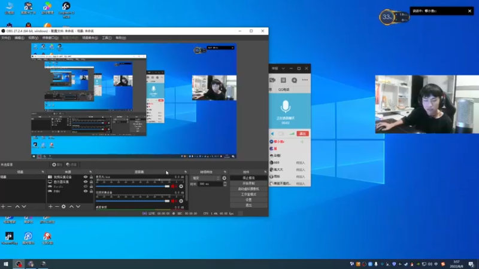Switch to the QQ电话 tab
This screenshot has height=269, width=479.
click(x=283, y=90)
